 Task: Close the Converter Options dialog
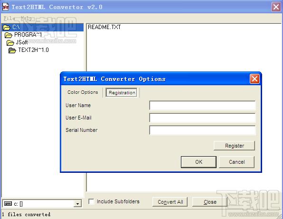click(255, 79)
